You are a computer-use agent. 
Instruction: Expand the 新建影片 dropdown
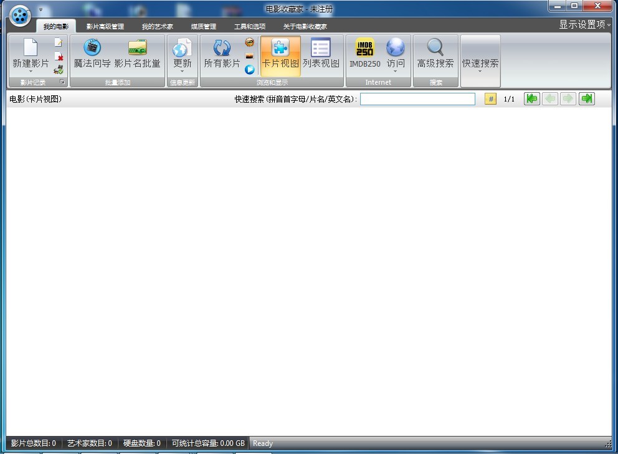coord(31,72)
